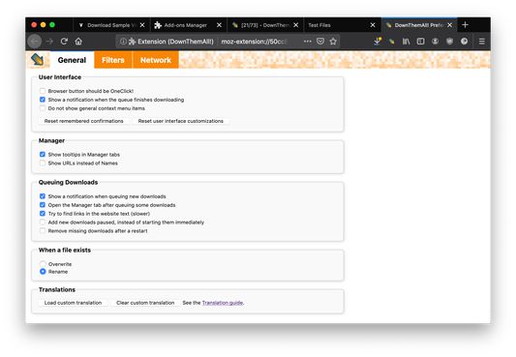
Task: Save page to Pocket icon
Action: point(320,42)
